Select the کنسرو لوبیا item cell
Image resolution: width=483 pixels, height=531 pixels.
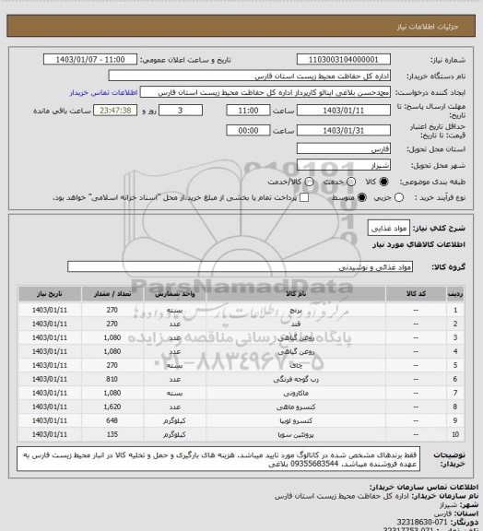pyautogui.click(x=296, y=421)
